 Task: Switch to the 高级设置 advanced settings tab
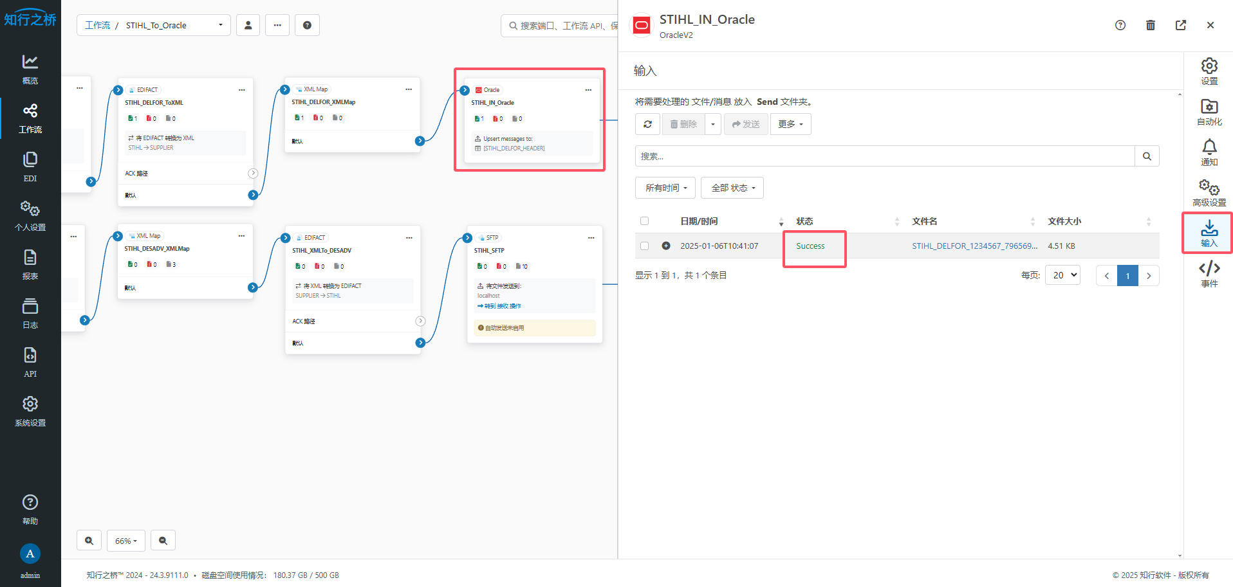point(1209,193)
